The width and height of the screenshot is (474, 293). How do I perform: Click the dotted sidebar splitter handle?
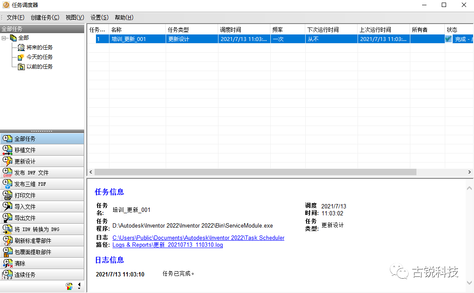(x=42, y=131)
